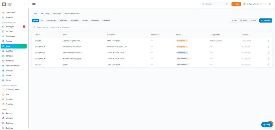Select the Scheduled filter pill
The height and width of the screenshot is (130, 275).
[x=63, y=20]
